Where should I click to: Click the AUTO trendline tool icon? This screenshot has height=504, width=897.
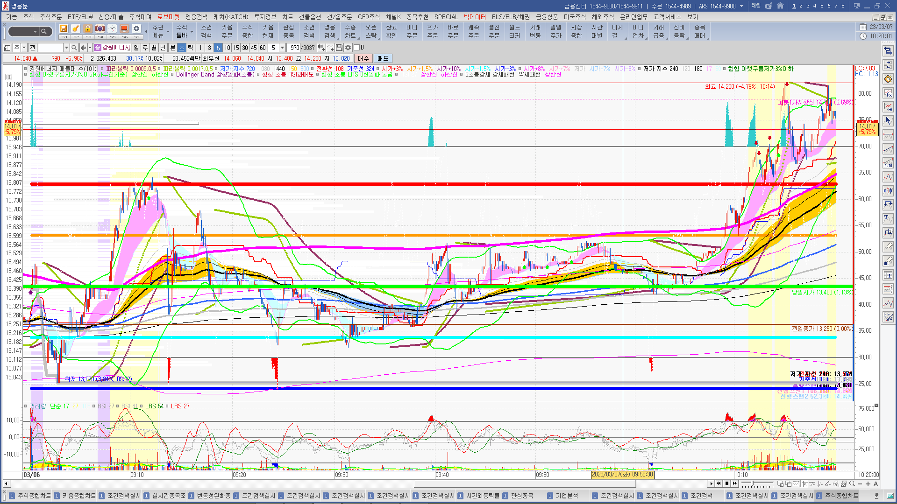click(x=888, y=163)
